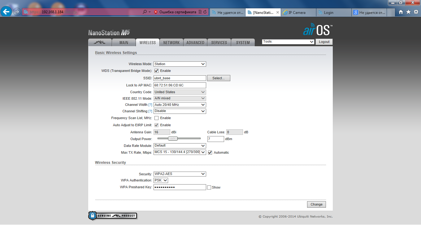Open the browser Home icon
Viewport: 421px width, 237px height.
(x=401, y=12)
